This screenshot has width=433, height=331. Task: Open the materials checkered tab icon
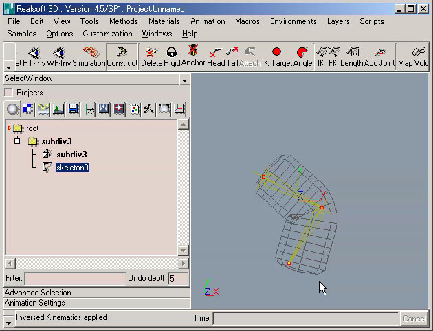tap(28, 109)
